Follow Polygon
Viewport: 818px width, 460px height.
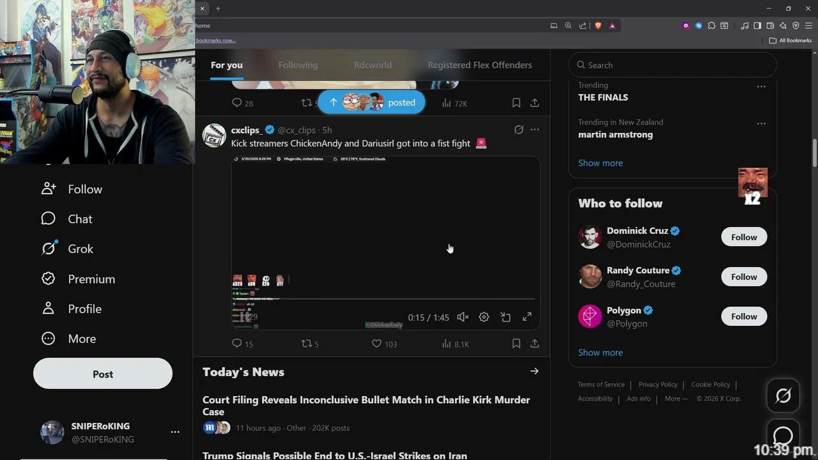744,316
